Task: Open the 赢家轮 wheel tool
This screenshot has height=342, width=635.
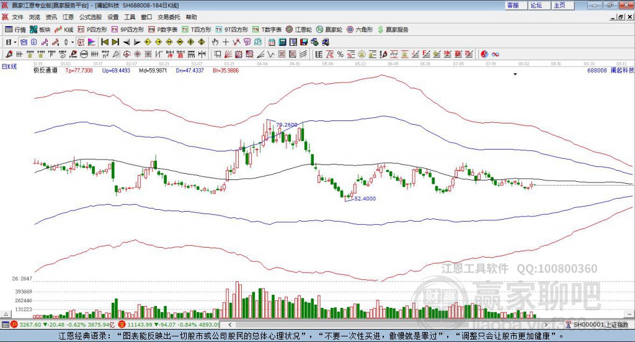Action: [329, 30]
